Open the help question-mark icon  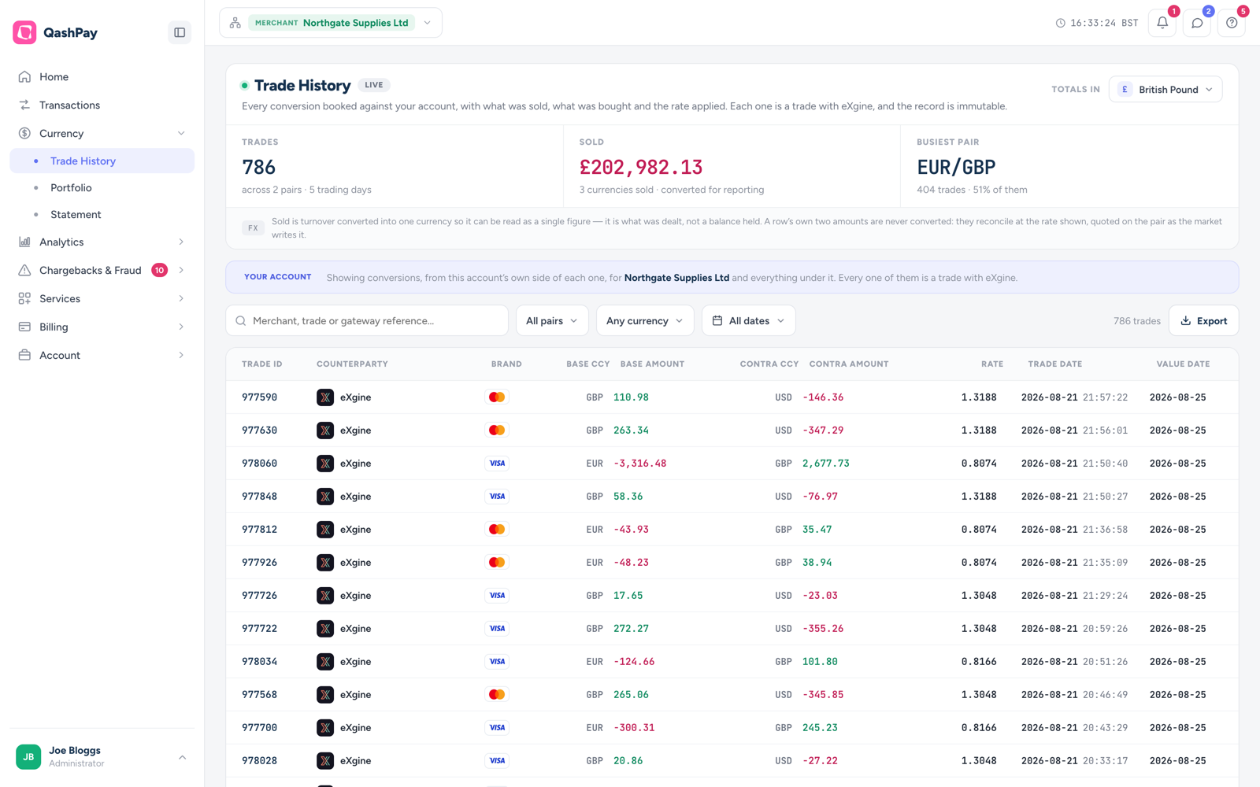[x=1232, y=23]
